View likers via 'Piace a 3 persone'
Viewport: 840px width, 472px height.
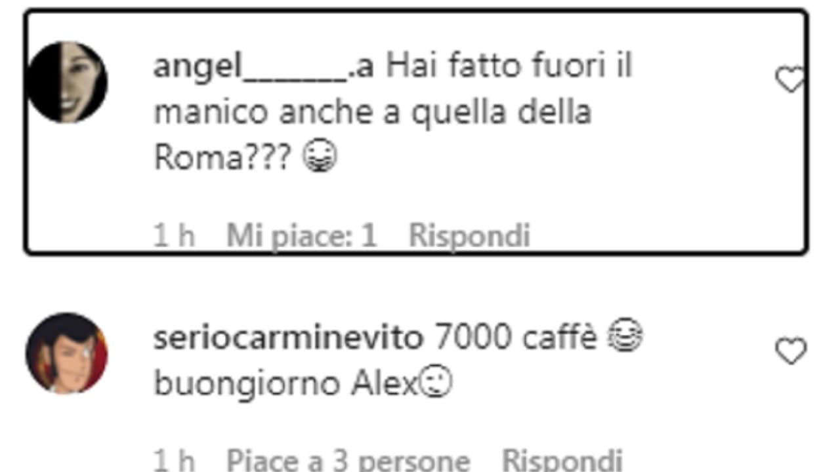pos(348,460)
